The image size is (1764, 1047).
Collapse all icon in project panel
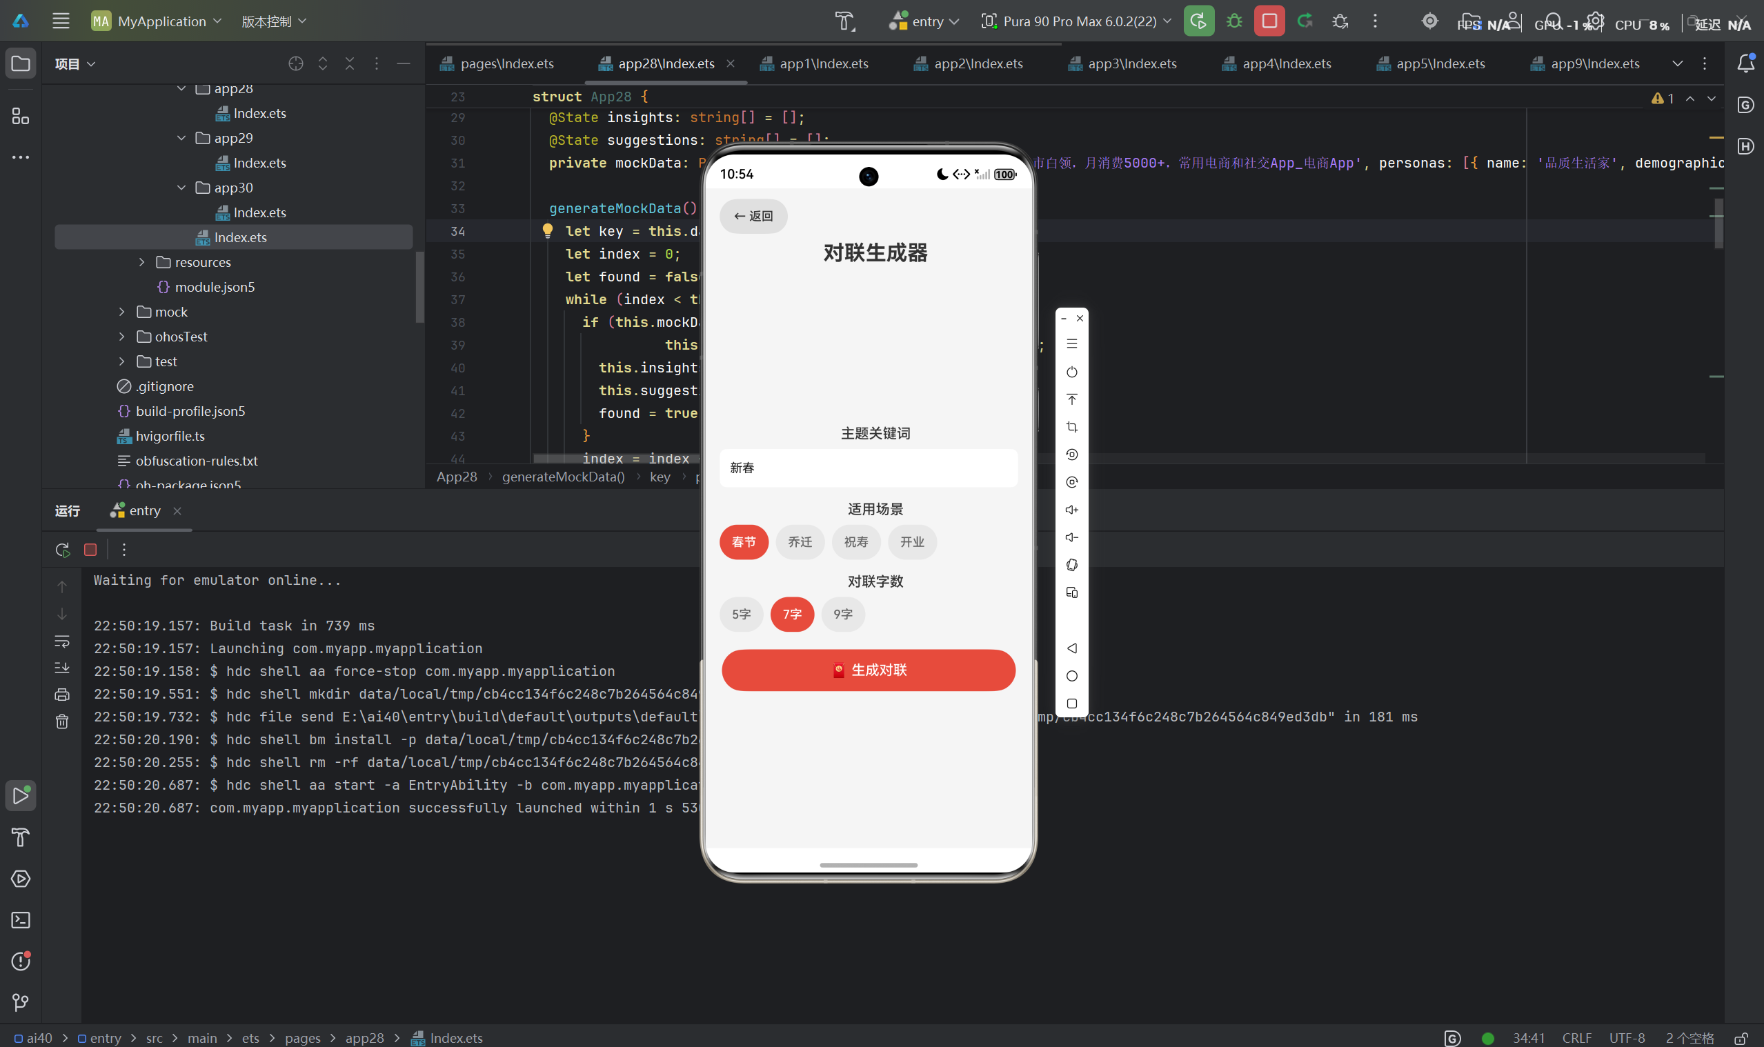coord(349,63)
